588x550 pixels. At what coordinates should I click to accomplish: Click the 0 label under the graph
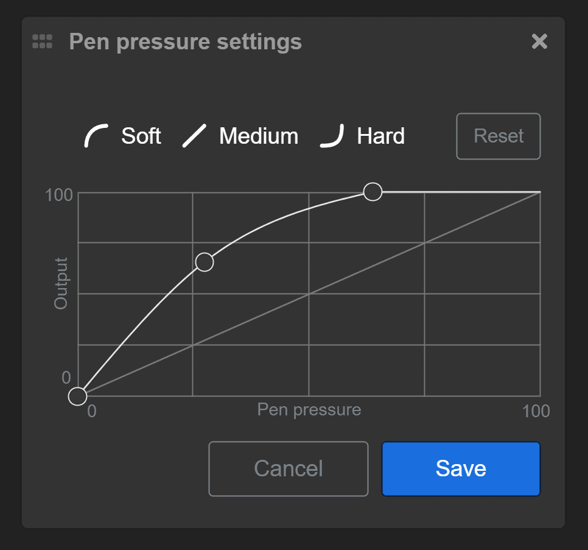(x=92, y=411)
